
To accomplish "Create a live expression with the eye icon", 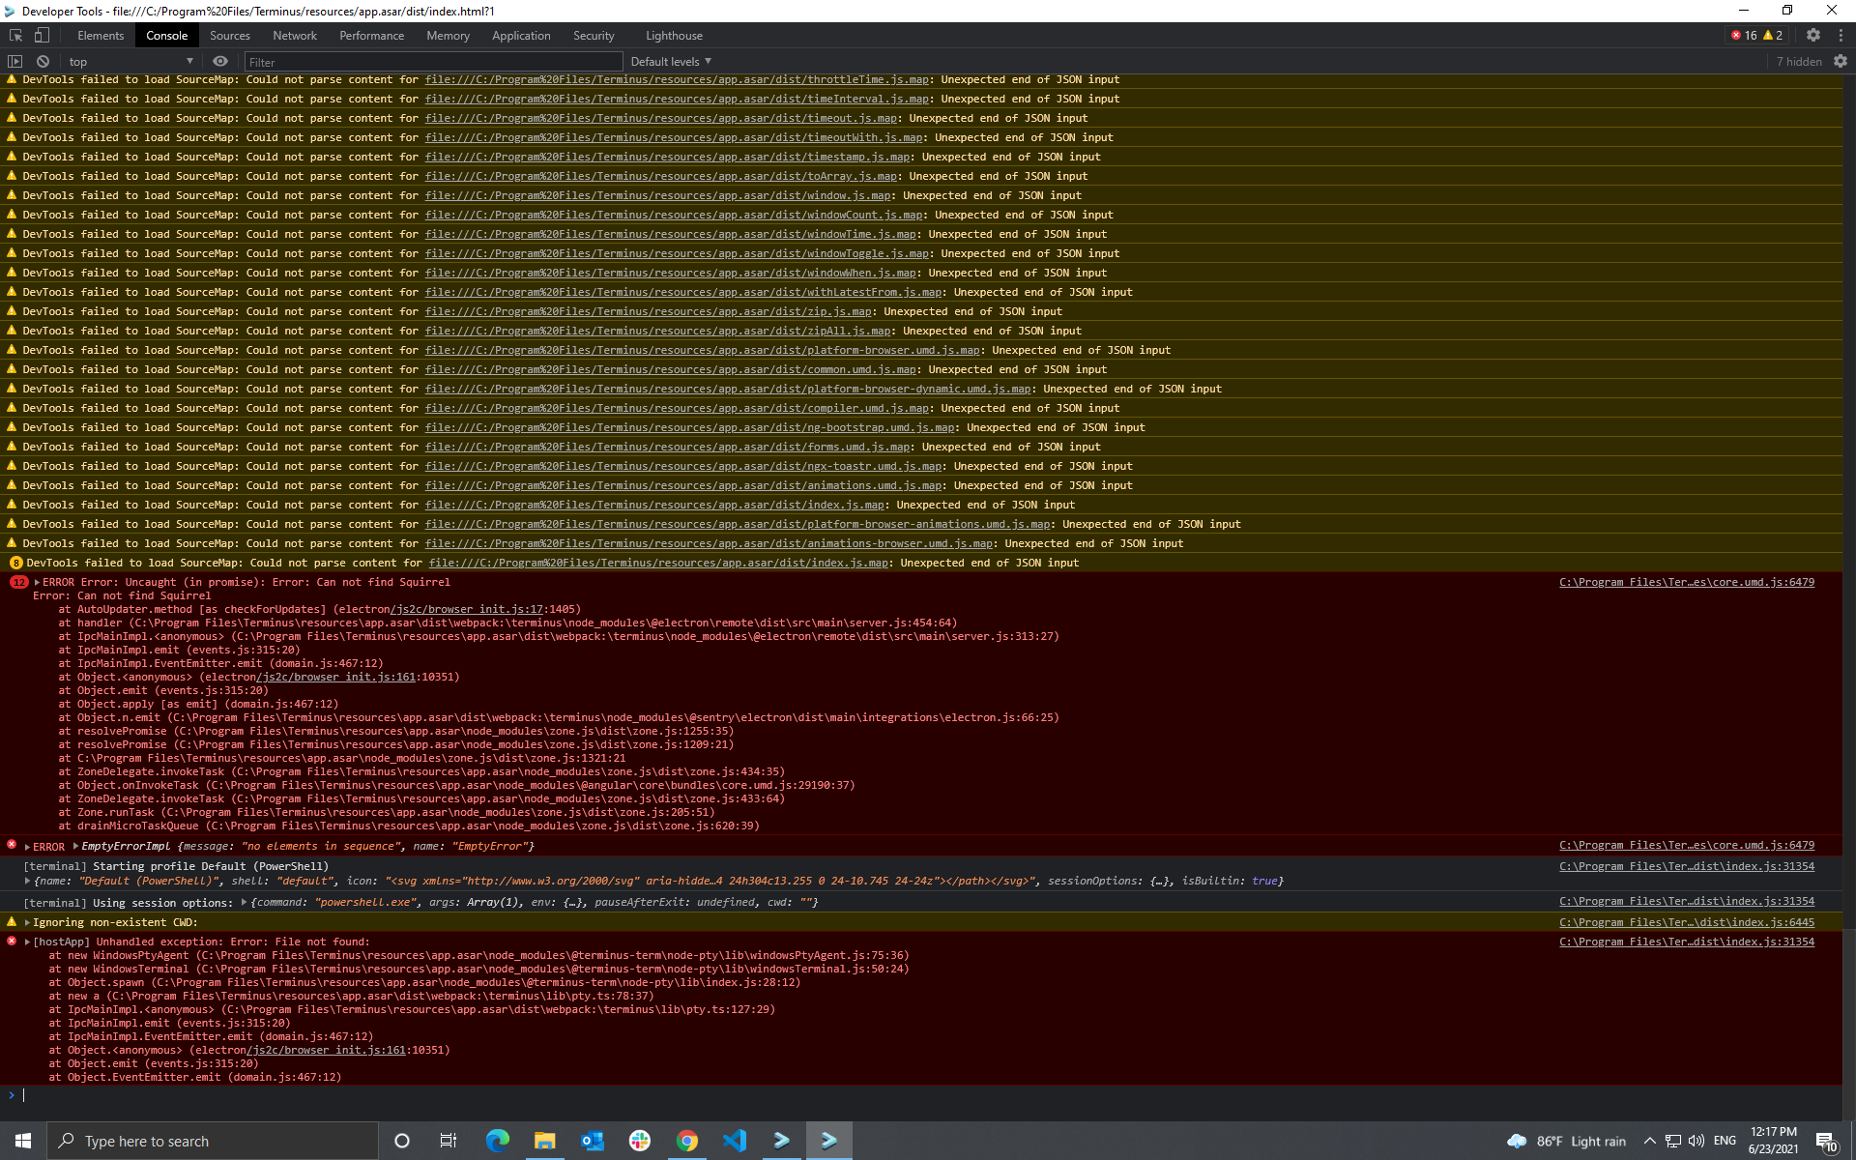I will tap(219, 61).
